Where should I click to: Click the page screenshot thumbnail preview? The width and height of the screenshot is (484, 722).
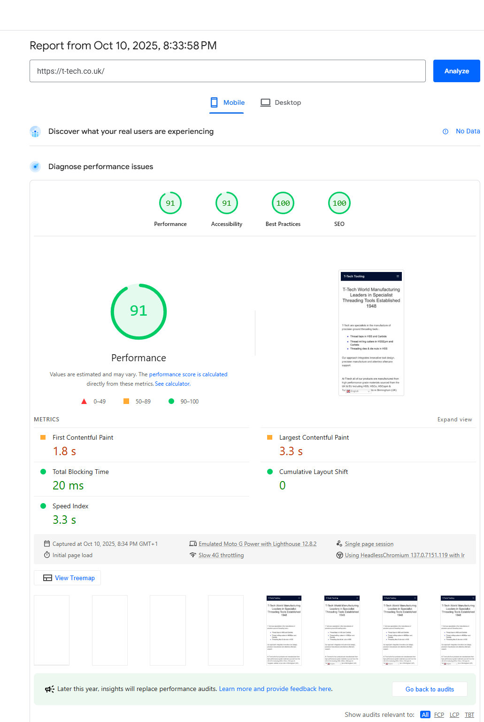pos(371,333)
